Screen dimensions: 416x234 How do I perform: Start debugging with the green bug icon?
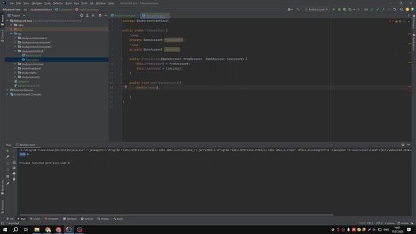pos(339,9)
